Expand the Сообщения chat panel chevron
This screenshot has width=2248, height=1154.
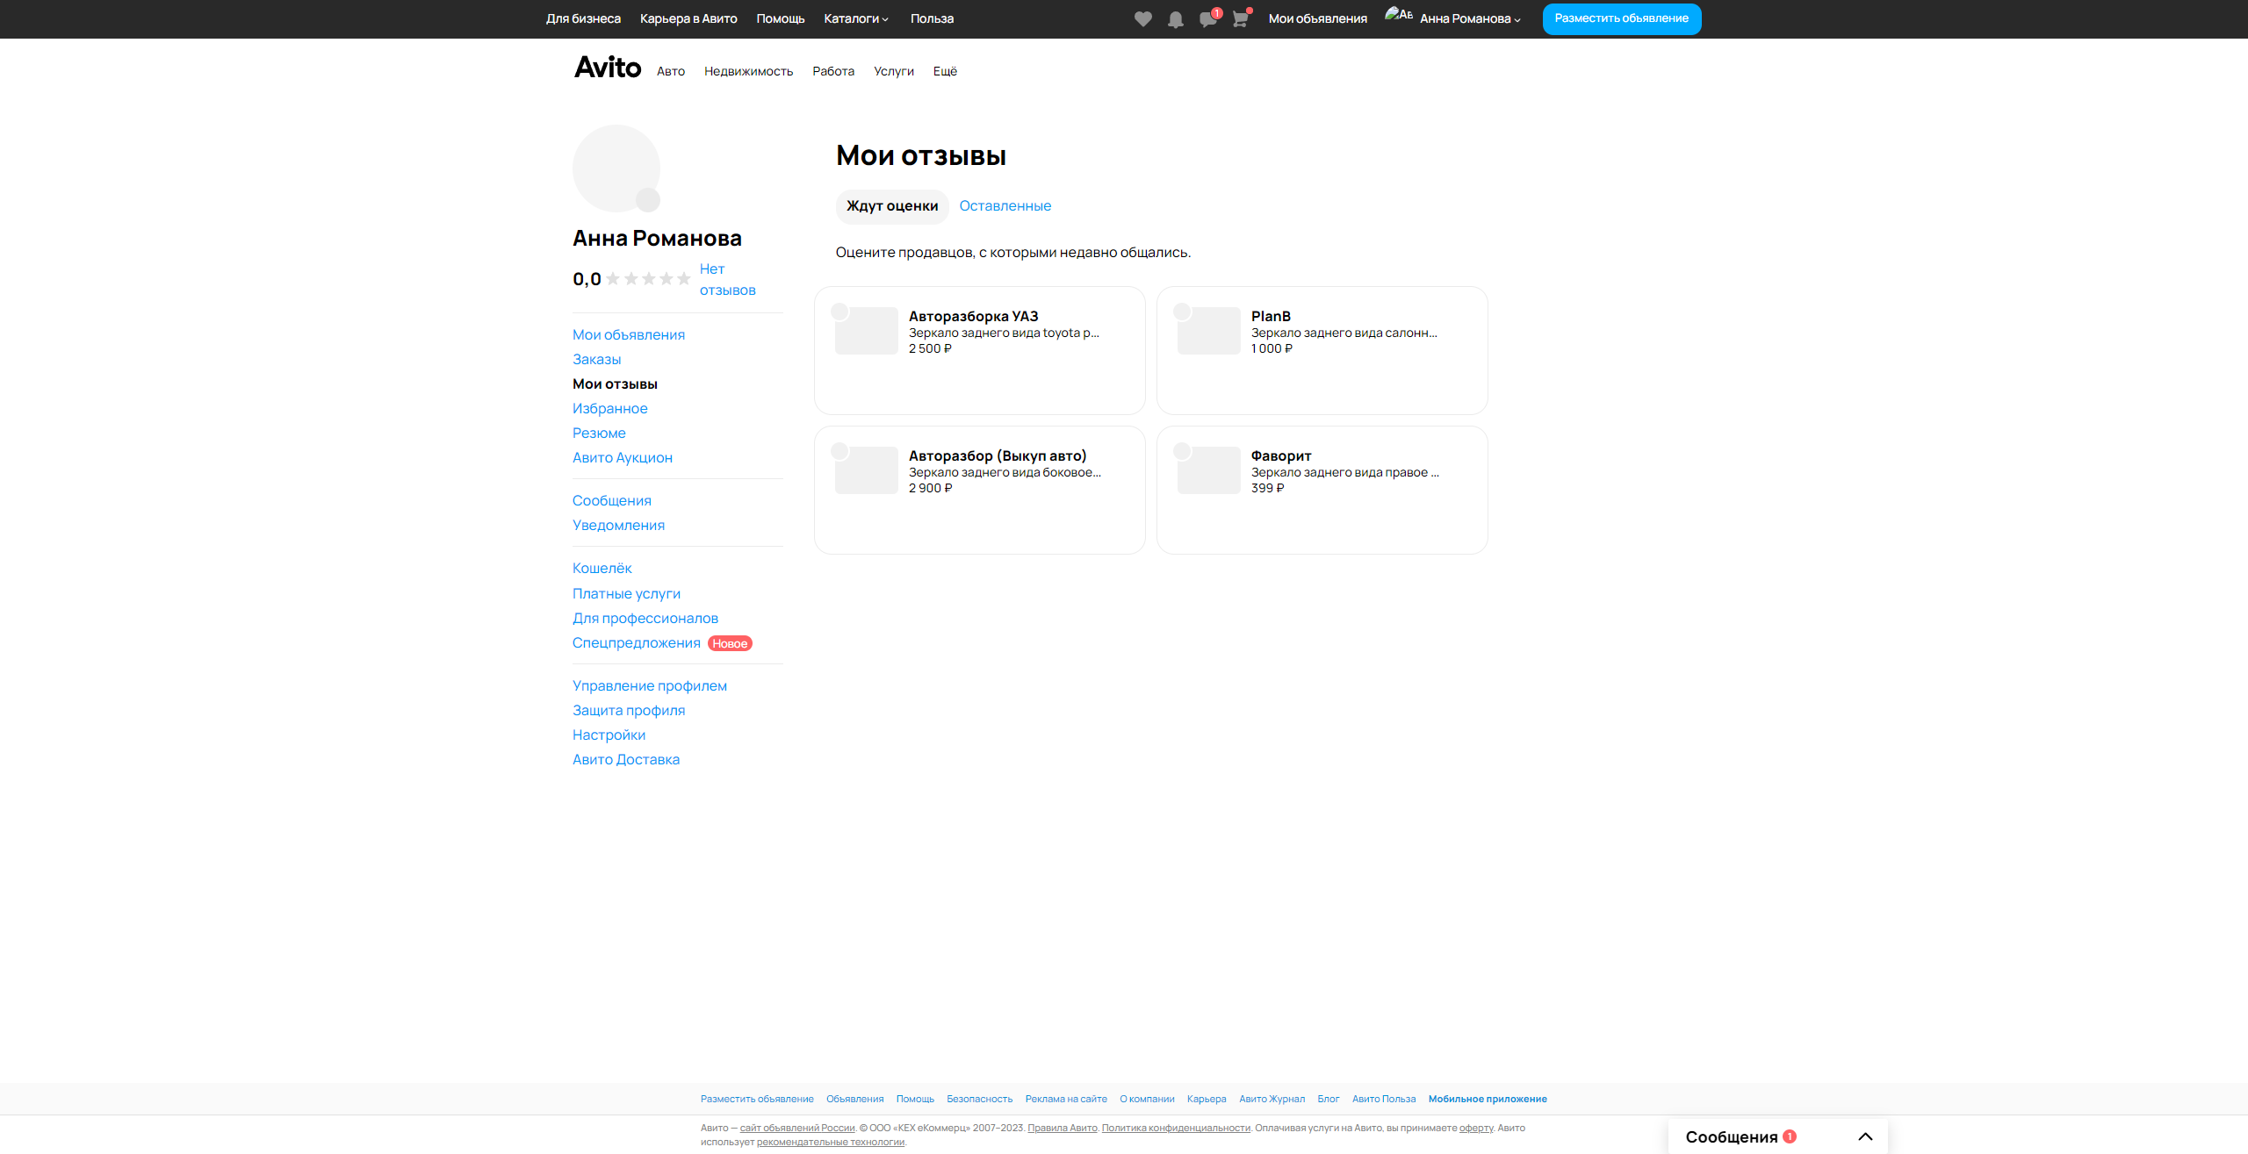[1865, 1136]
